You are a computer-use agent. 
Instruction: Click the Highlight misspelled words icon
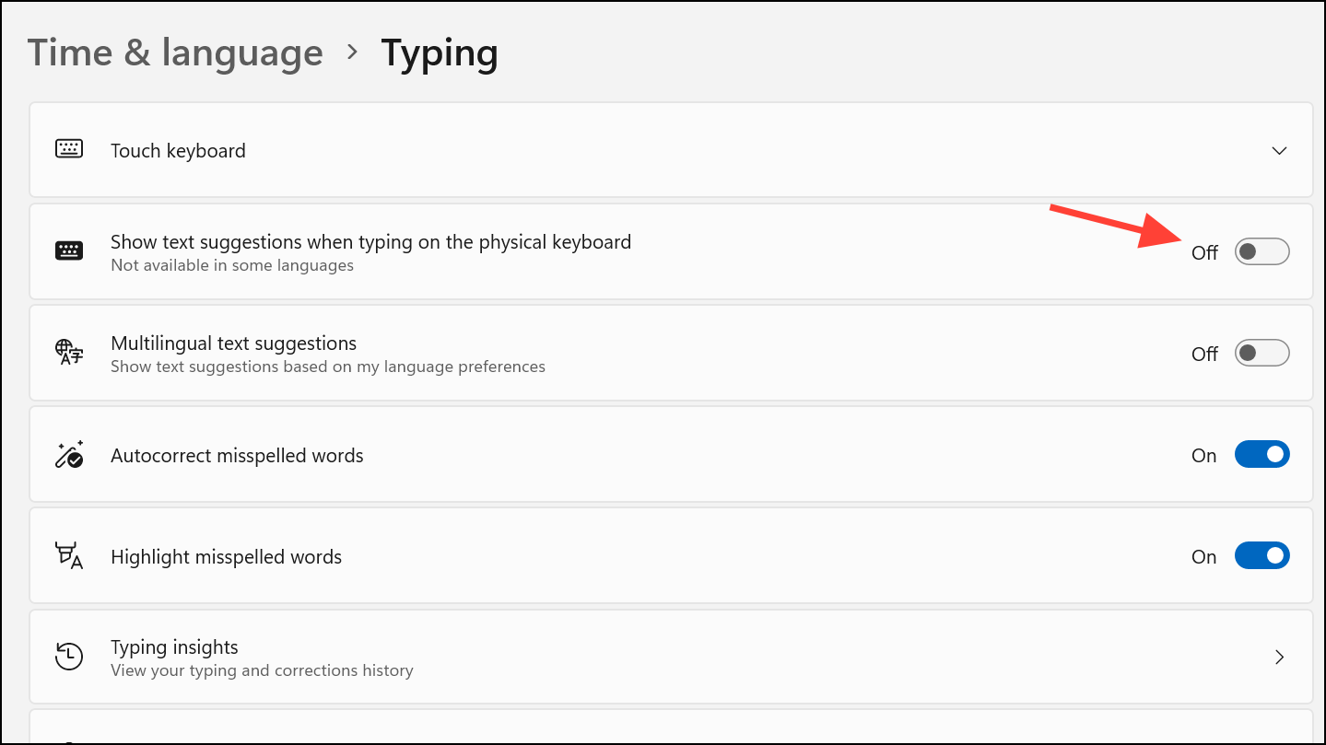click(x=69, y=555)
